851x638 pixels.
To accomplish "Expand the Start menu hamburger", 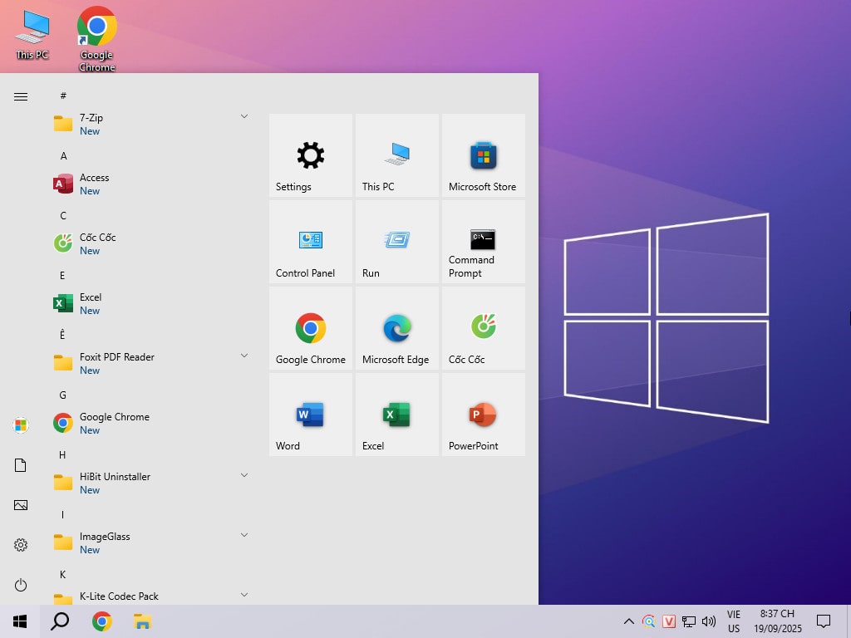I will click(x=21, y=96).
